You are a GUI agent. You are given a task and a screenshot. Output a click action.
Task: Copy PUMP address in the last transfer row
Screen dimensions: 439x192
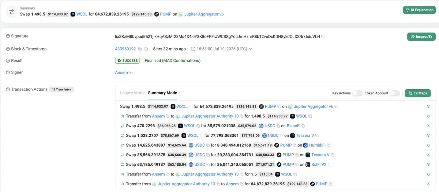[x=330, y=184]
